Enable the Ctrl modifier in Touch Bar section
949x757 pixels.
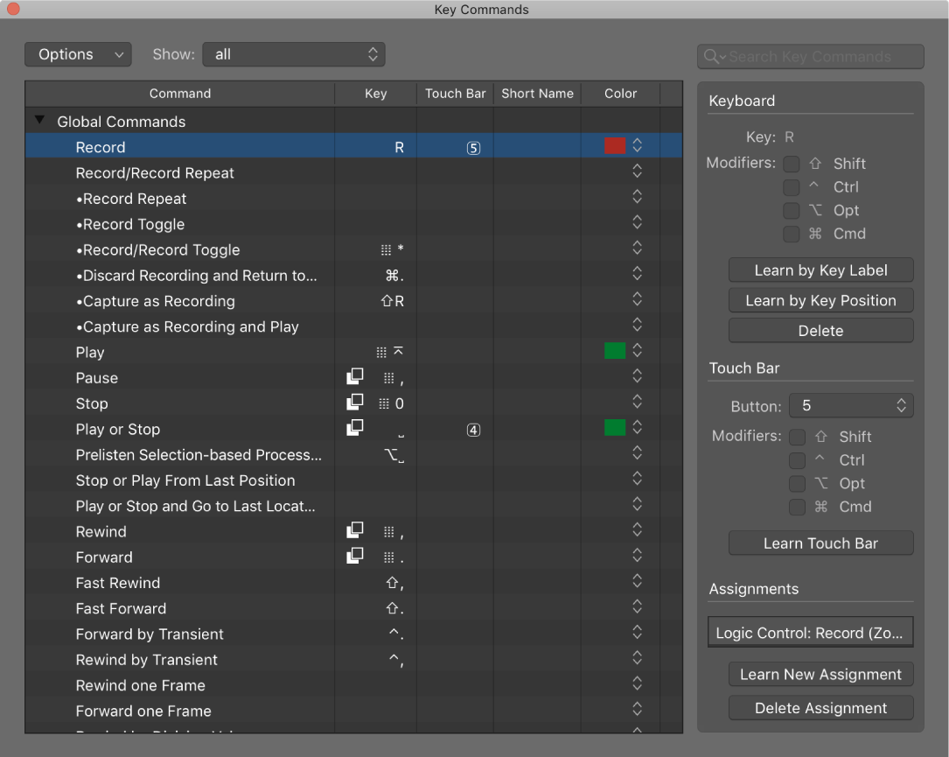pyautogui.click(x=797, y=459)
